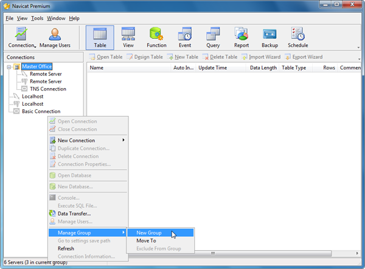Select the Table object button
Image resolution: width=365 pixels, height=269 pixels.
[x=100, y=38]
